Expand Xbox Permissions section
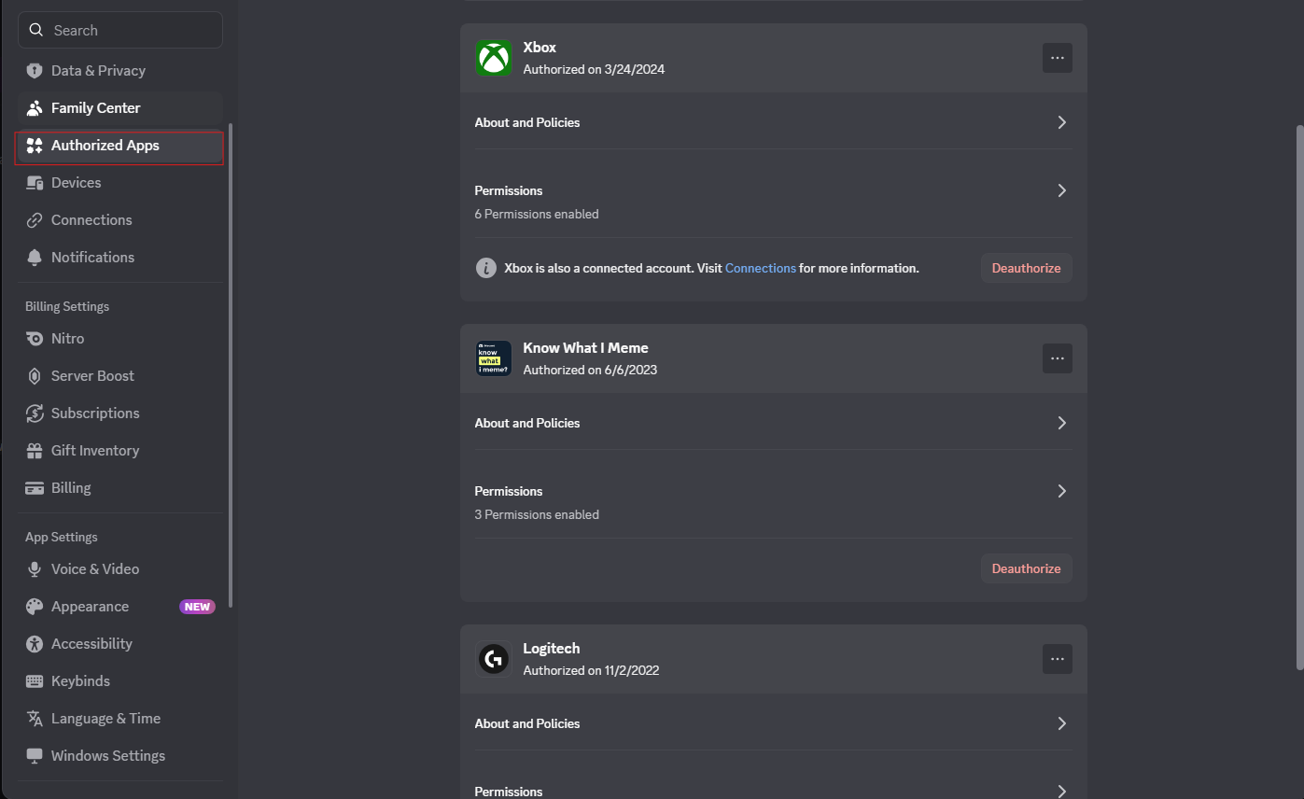1304x799 pixels. [773, 202]
